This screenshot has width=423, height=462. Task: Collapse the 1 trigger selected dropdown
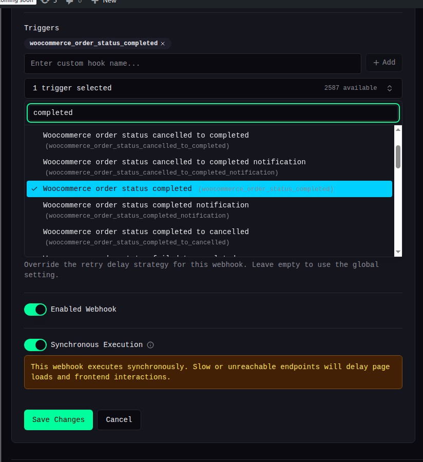tap(213, 88)
